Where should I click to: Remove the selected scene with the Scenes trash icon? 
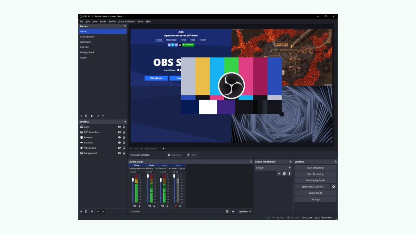[x=86, y=116]
